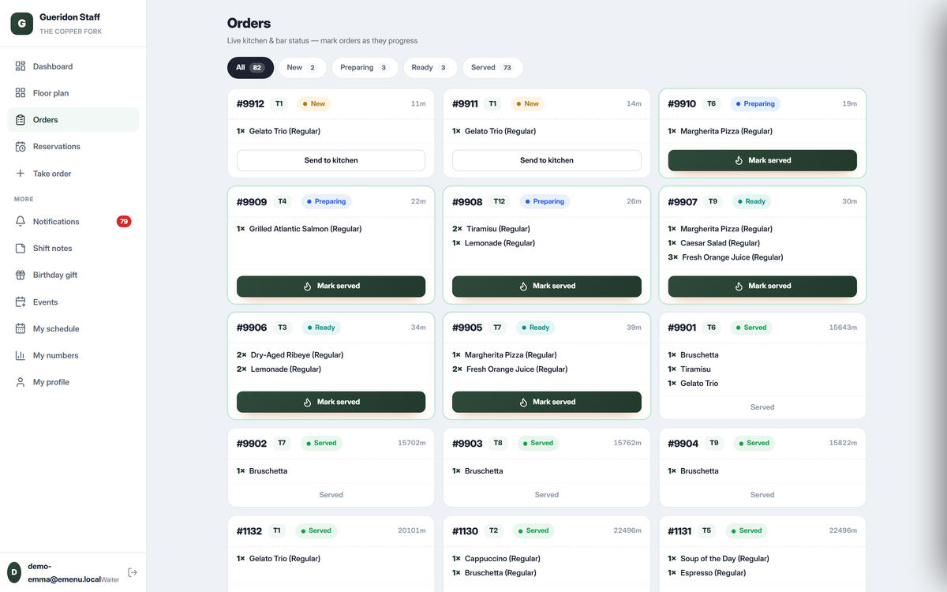Click the My numbers bar chart icon
Screen dimensions: 947x592
(x=21, y=356)
